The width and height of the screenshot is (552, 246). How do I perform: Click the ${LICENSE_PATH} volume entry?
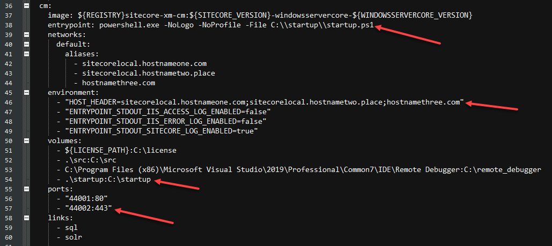[116, 151]
